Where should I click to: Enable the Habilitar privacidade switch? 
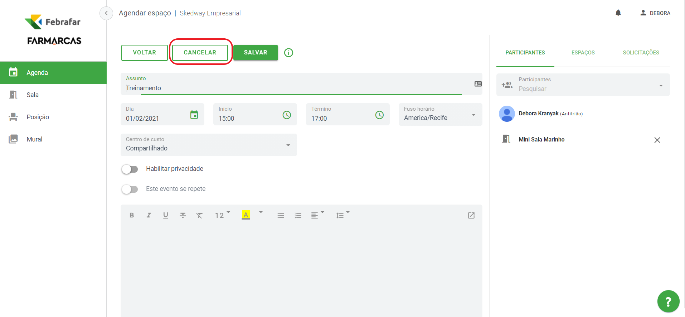130,169
